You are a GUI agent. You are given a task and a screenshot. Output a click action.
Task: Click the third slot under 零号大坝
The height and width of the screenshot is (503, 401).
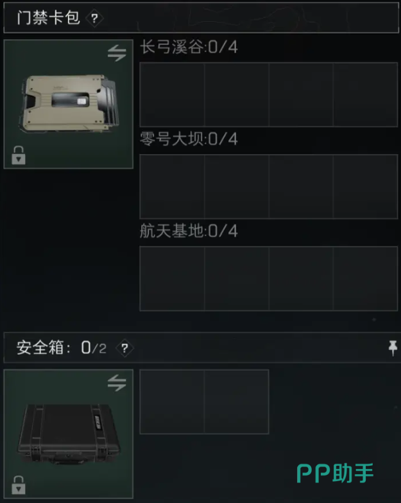[x=301, y=186]
